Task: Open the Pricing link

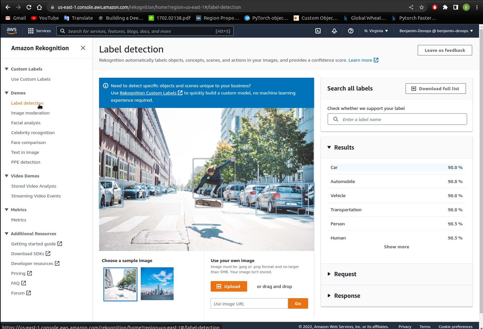Action: point(21,273)
